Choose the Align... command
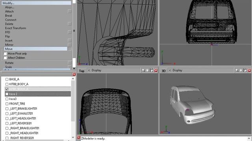Image resolution: width=252 pixels, height=141 pixels. [9, 7]
